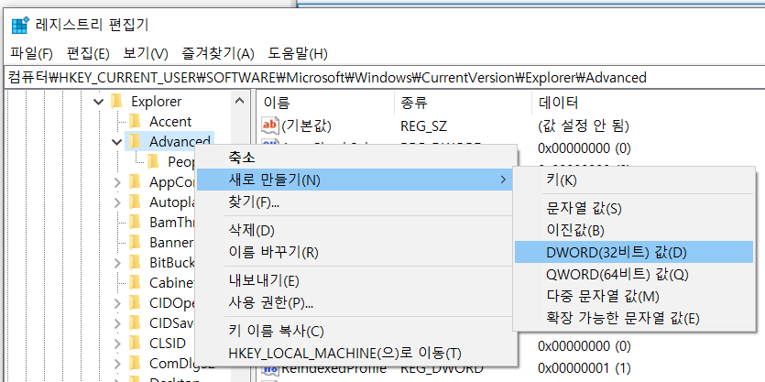This screenshot has width=765, height=382.
Task: Click the registry path address bar
Action: [x=383, y=77]
